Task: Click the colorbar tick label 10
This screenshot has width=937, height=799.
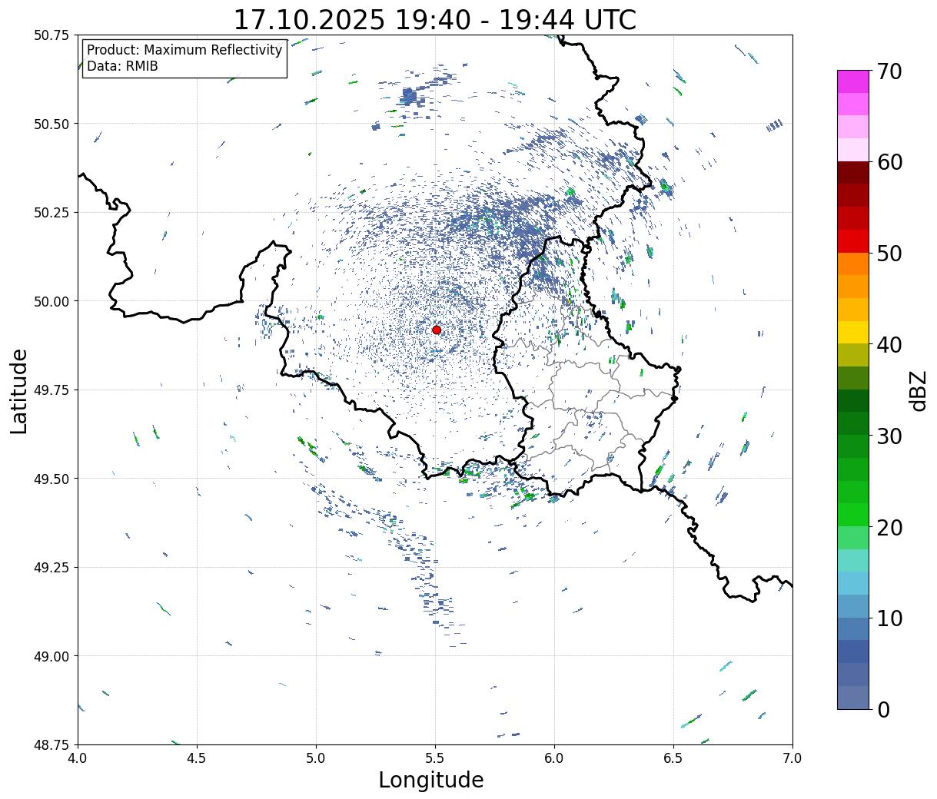Action: 889,618
